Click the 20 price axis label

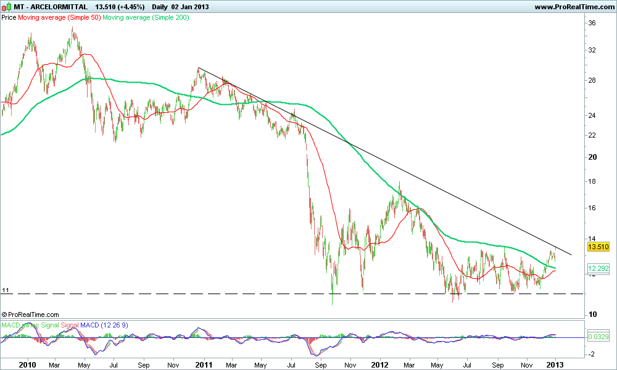tap(592, 157)
